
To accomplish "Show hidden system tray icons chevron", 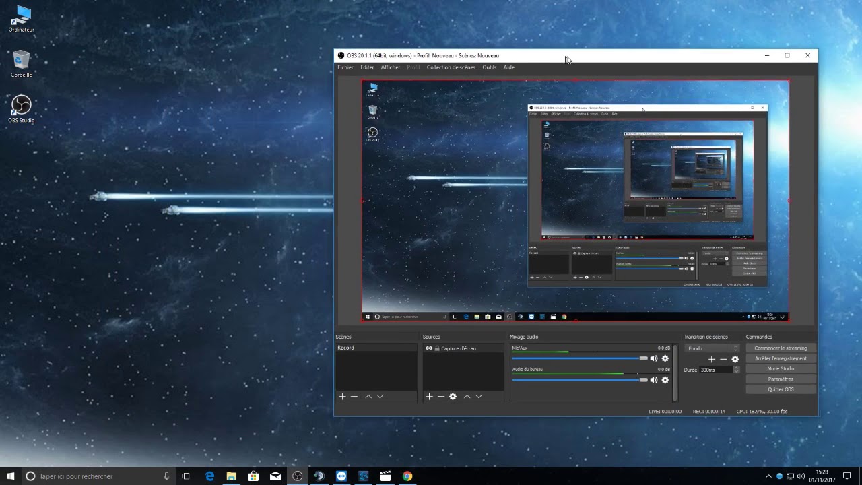I will [768, 476].
